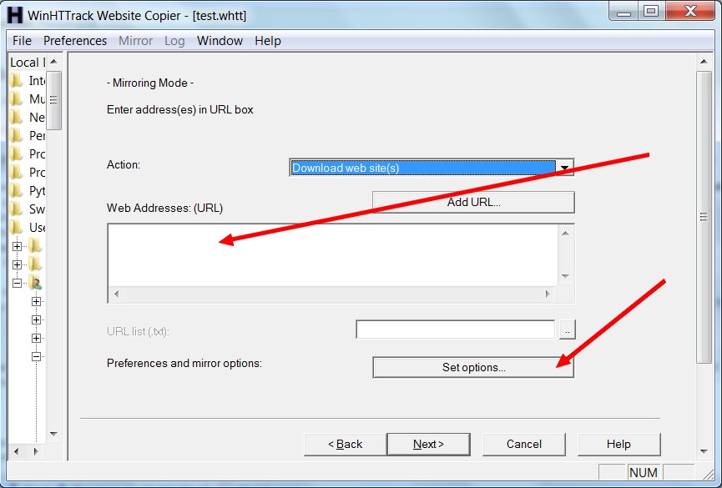Open the Preferences menu
Image resolution: width=722 pixels, height=488 pixels.
(x=75, y=41)
